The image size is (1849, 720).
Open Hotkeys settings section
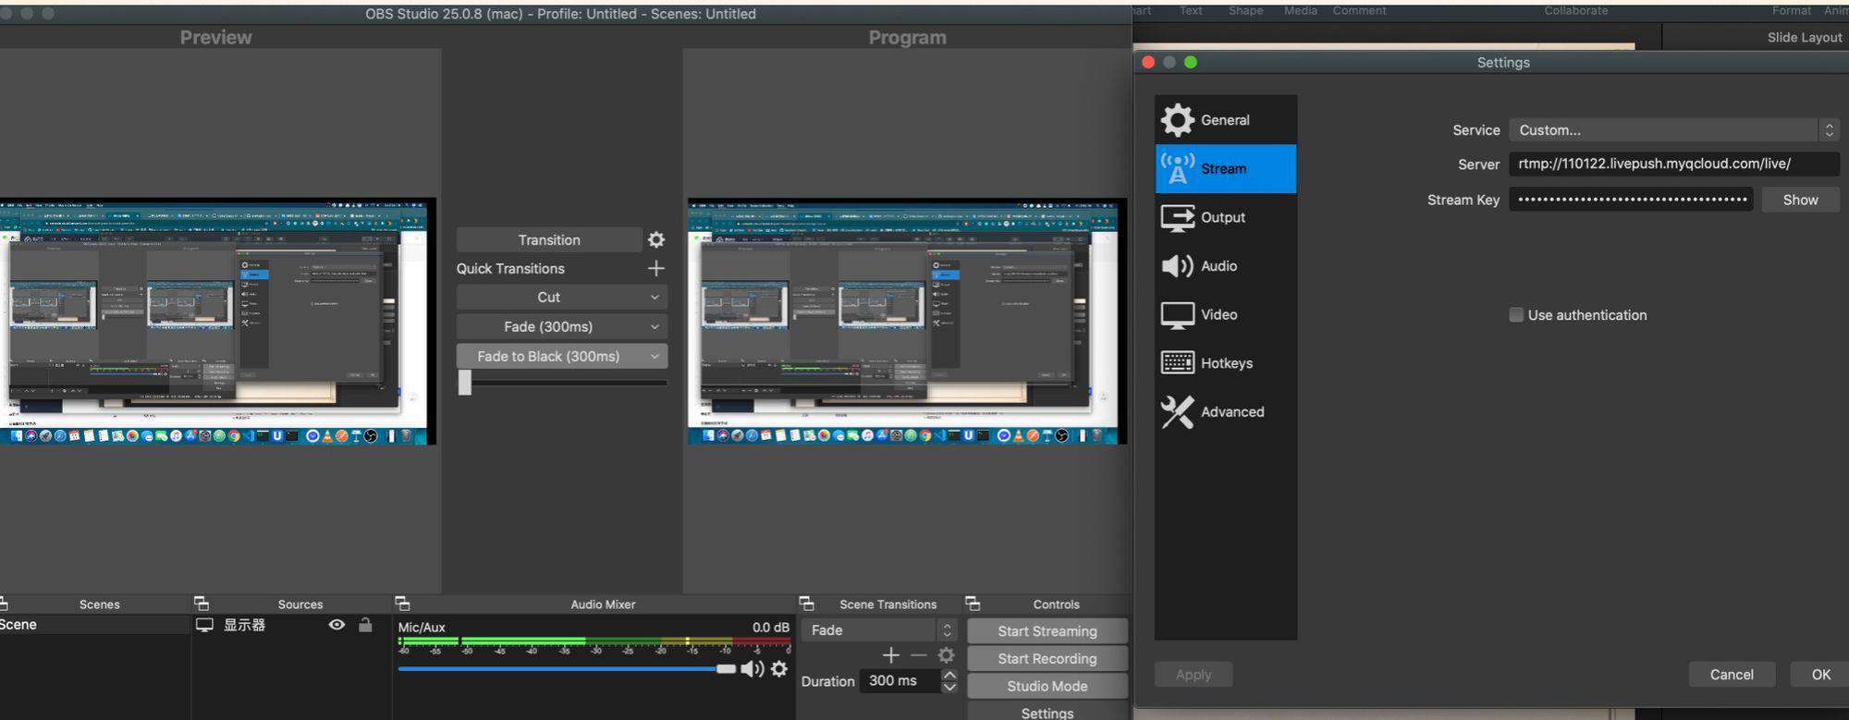coord(1225,363)
